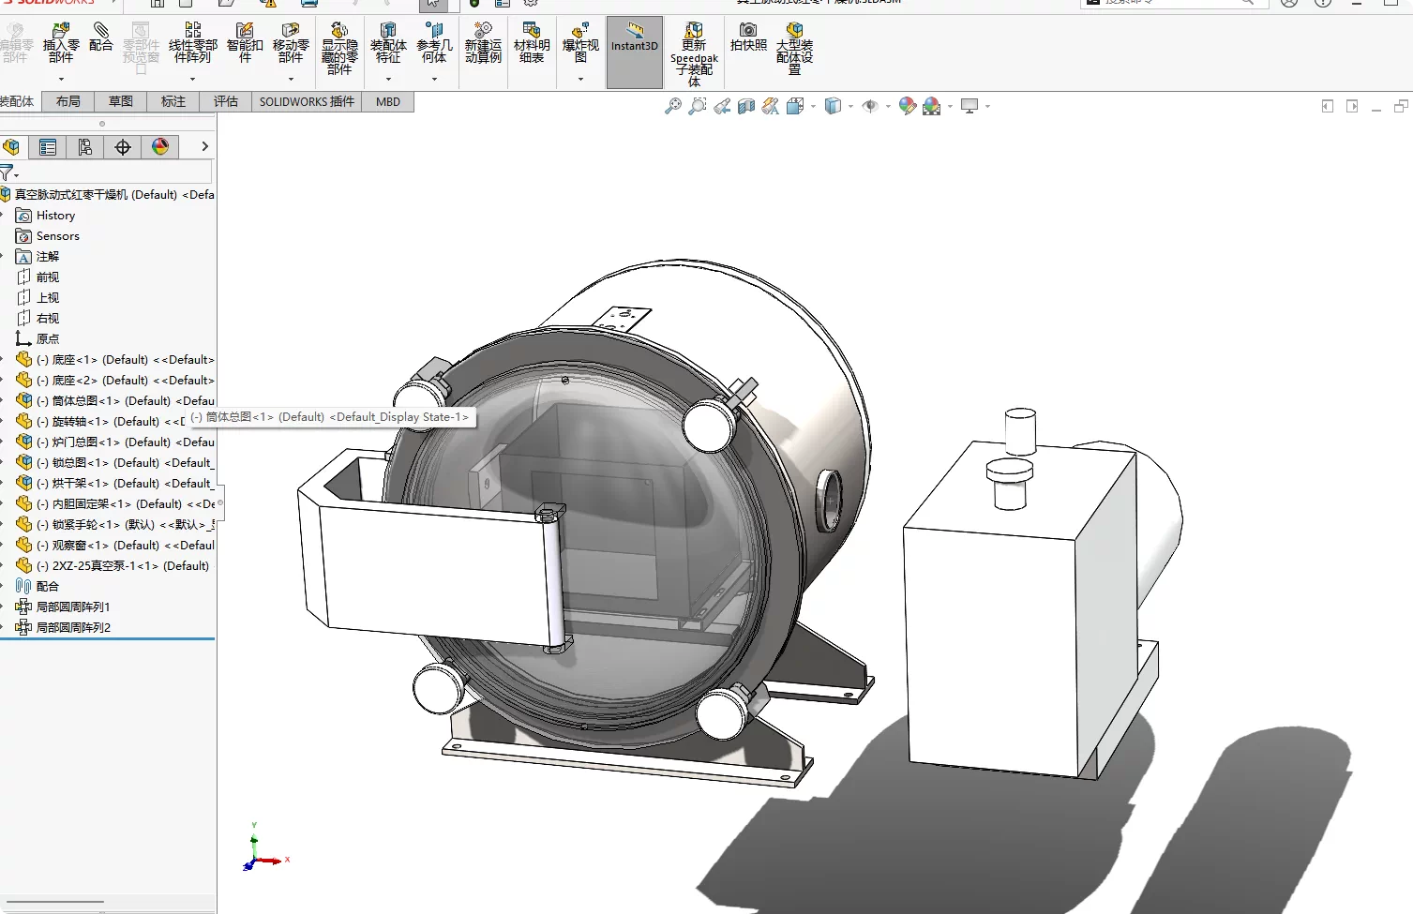Select the History folder in tree

[x=46, y=216]
